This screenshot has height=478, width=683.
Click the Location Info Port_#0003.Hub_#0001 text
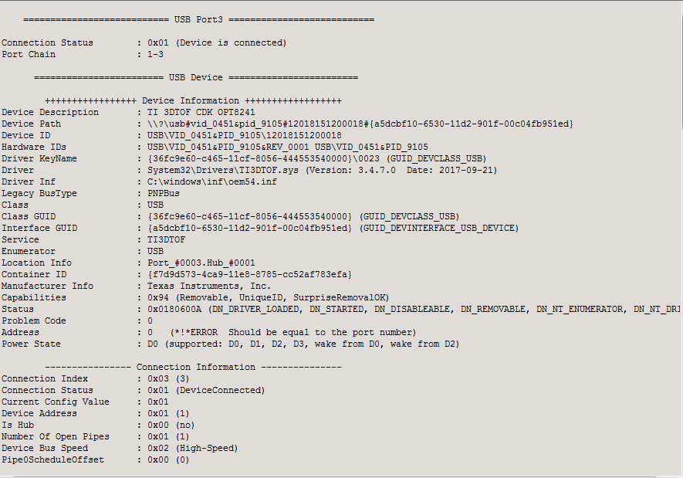tap(201, 263)
